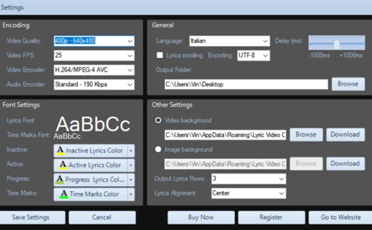
Task: Click the Inactive Lyrics Color button
Action: [x=91, y=151]
